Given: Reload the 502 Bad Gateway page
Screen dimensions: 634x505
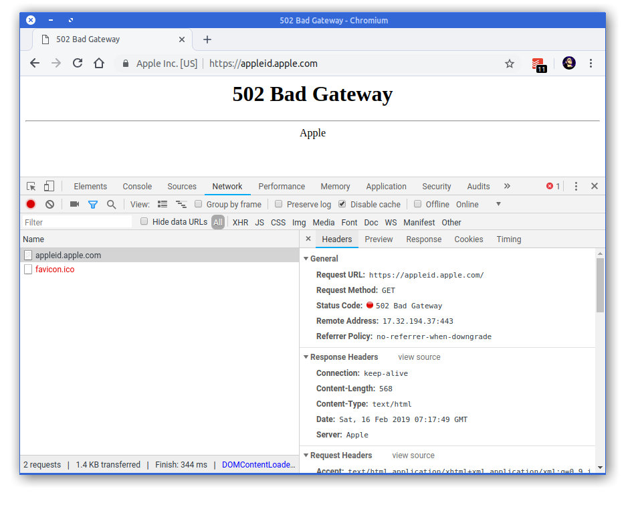Looking at the screenshot, I should click(78, 63).
